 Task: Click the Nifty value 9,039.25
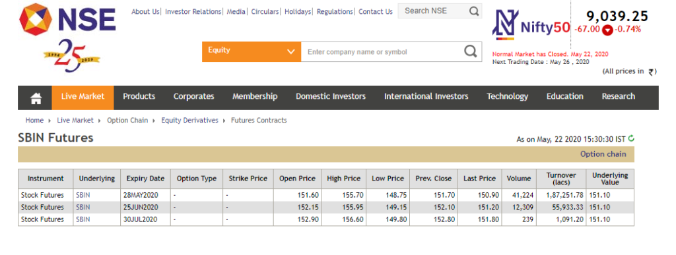(617, 16)
